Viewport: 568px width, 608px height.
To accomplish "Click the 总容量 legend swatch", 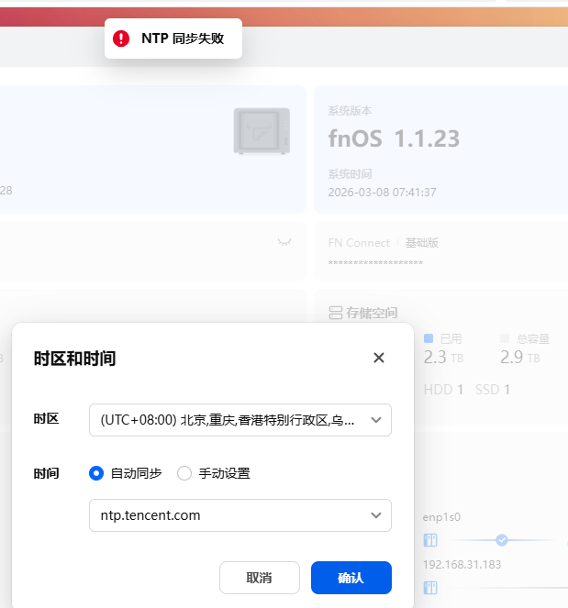I will coord(505,338).
